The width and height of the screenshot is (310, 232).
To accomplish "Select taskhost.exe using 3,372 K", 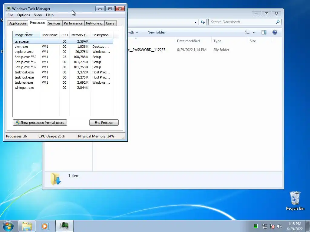I will coord(63,72).
